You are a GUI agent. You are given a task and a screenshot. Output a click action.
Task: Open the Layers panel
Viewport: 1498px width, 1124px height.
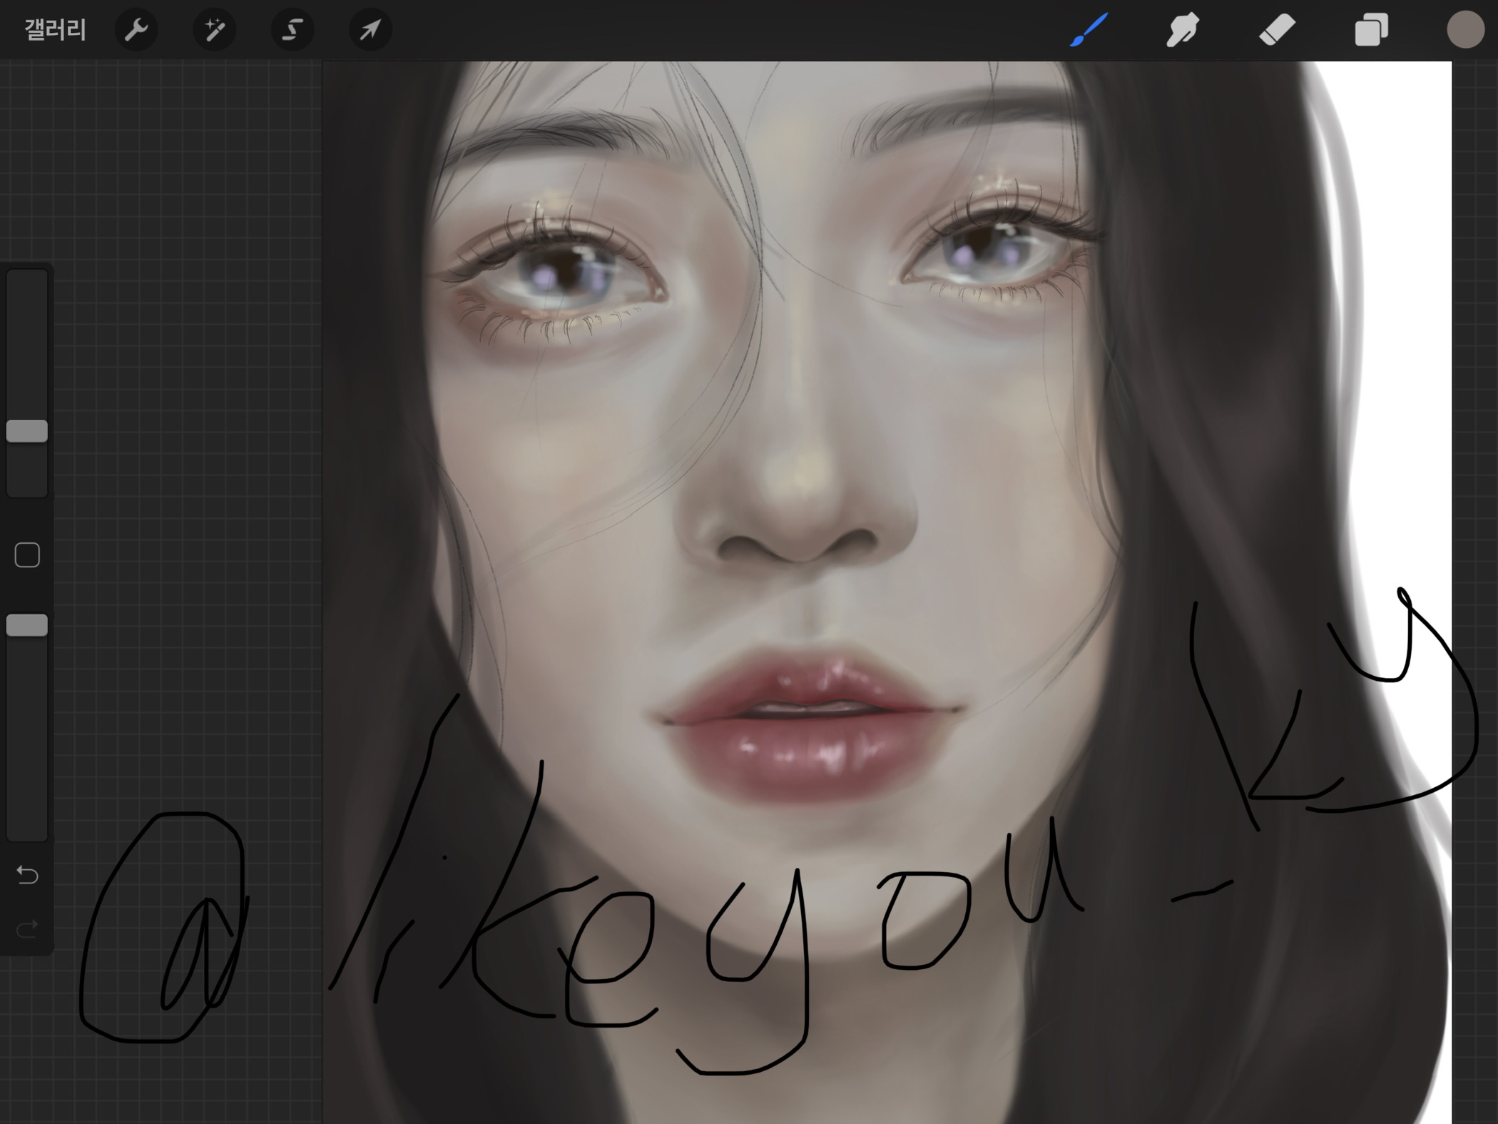tap(1371, 30)
